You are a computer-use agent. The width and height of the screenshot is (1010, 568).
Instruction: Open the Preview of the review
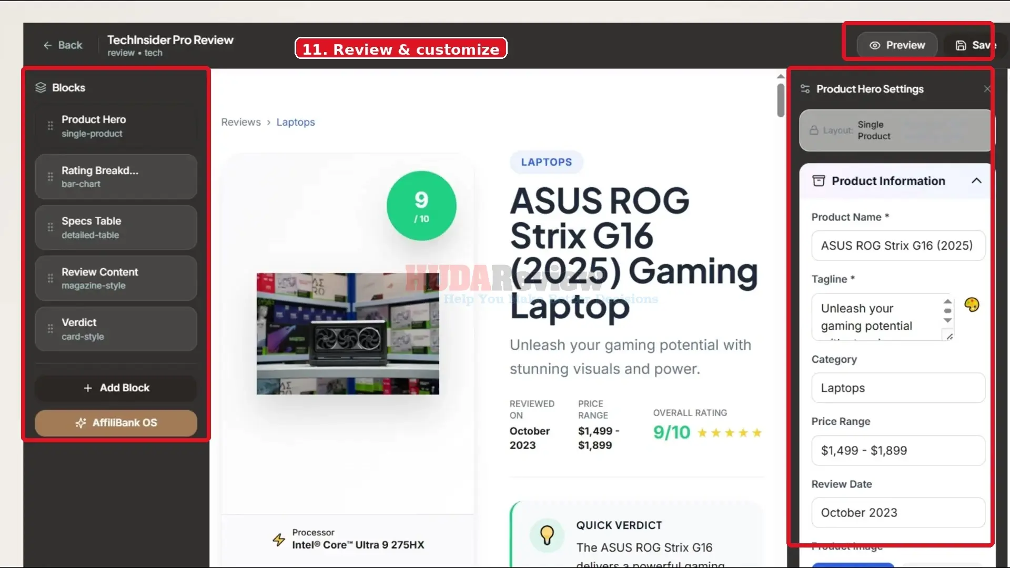(897, 45)
